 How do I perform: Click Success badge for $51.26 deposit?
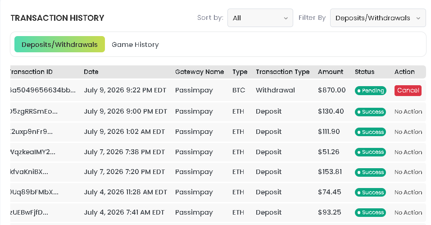click(x=371, y=152)
